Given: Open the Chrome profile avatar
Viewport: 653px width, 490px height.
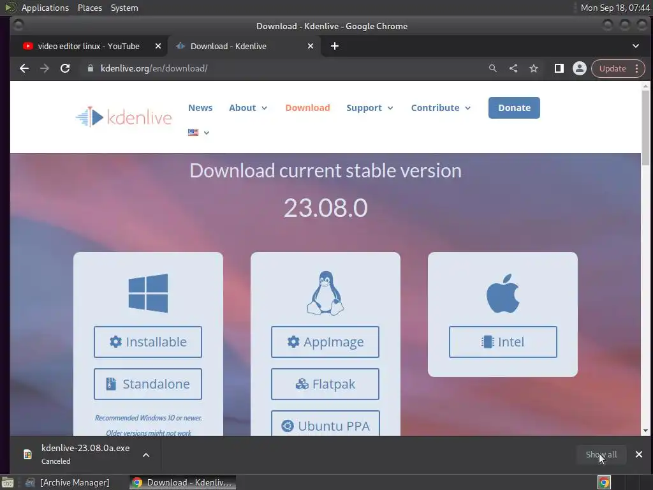Looking at the screenshot, I should (x=579, y=68).
